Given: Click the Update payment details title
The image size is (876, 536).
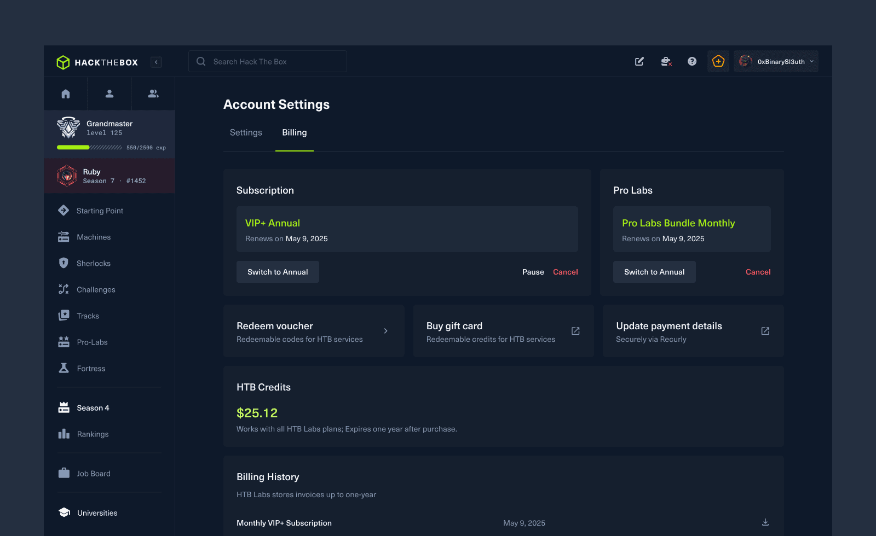Looking at the screenshot, I should click(669, 326).
